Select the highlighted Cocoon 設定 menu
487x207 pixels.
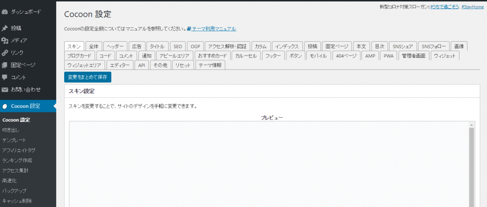(x=28, y=106)
